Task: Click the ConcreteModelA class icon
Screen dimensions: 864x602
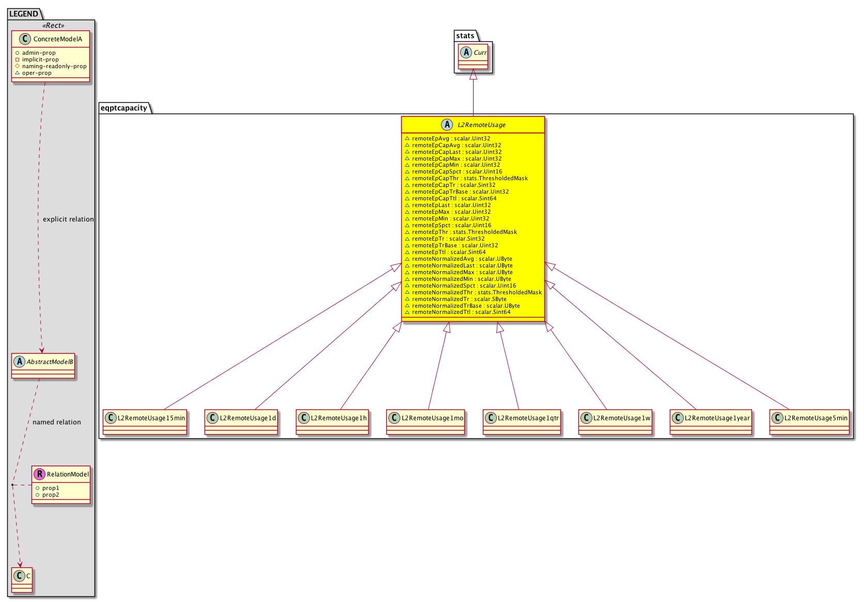Action: pyautogui.click(x=25, y=39)
